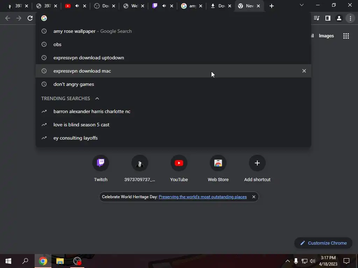This screenshot has height=268, width=358.
Task: Open the Chrome side panel
Action: coord(328,18)
